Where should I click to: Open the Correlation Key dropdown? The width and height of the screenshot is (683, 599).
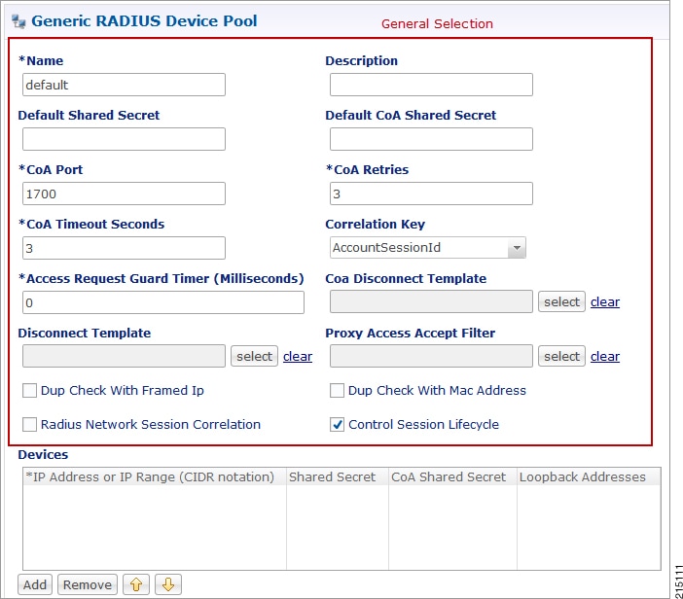(x=517, y=248)
